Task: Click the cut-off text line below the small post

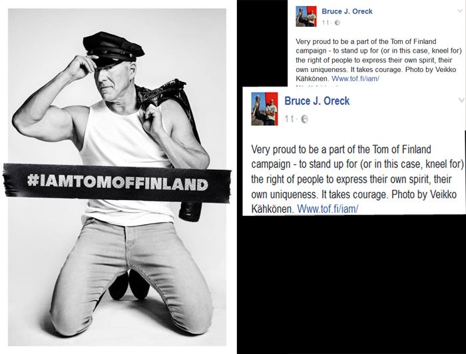Action: (318, 86)
